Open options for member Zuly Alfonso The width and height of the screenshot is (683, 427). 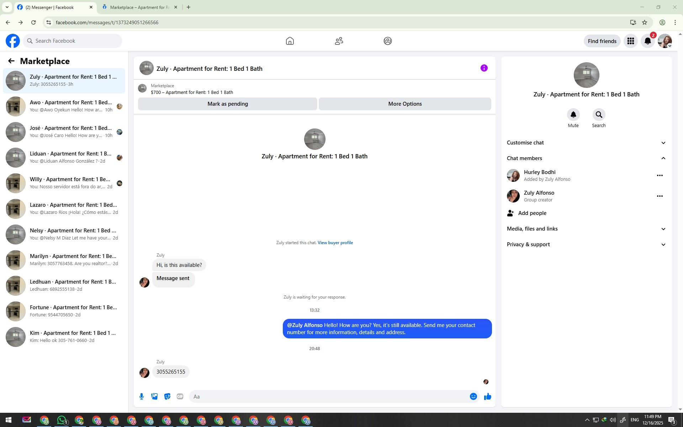(x=660, y=196)
